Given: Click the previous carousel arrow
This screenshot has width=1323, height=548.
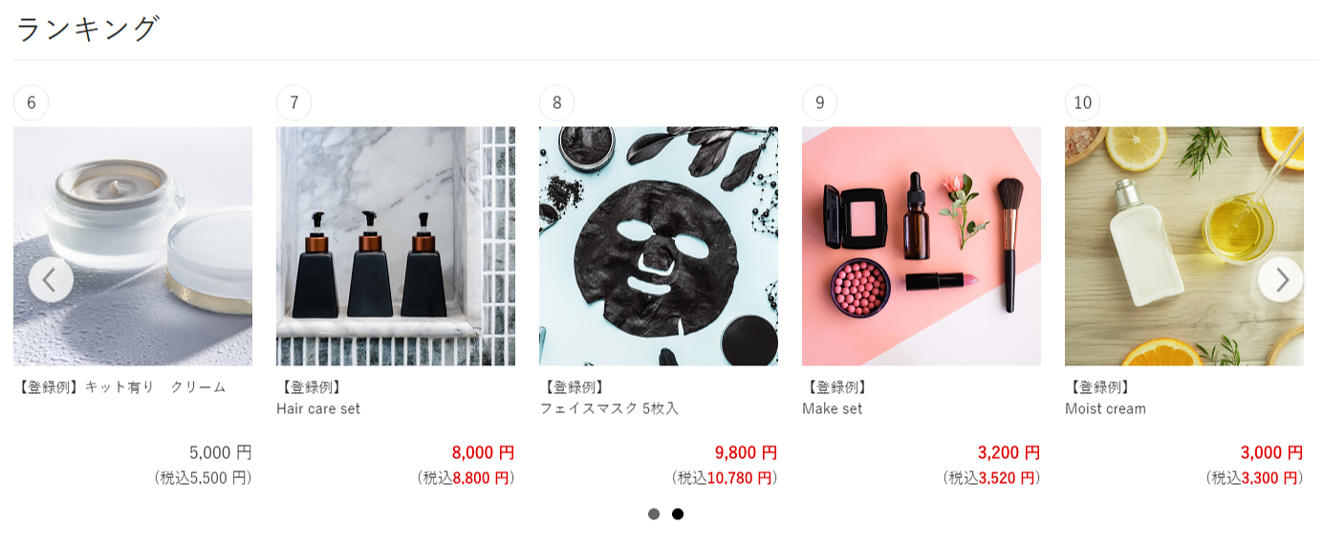Looking at the screenshot, I should [51, 279].
